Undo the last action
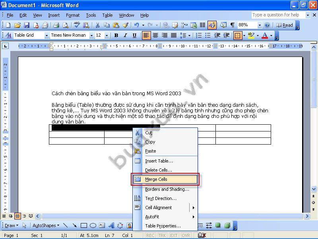This screenshot has height=239, width=318. pyautogui.click(x=136, y=25)
